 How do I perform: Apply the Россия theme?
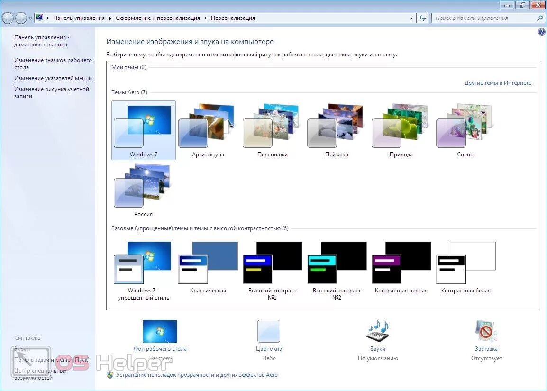click(x=143, y=190)
